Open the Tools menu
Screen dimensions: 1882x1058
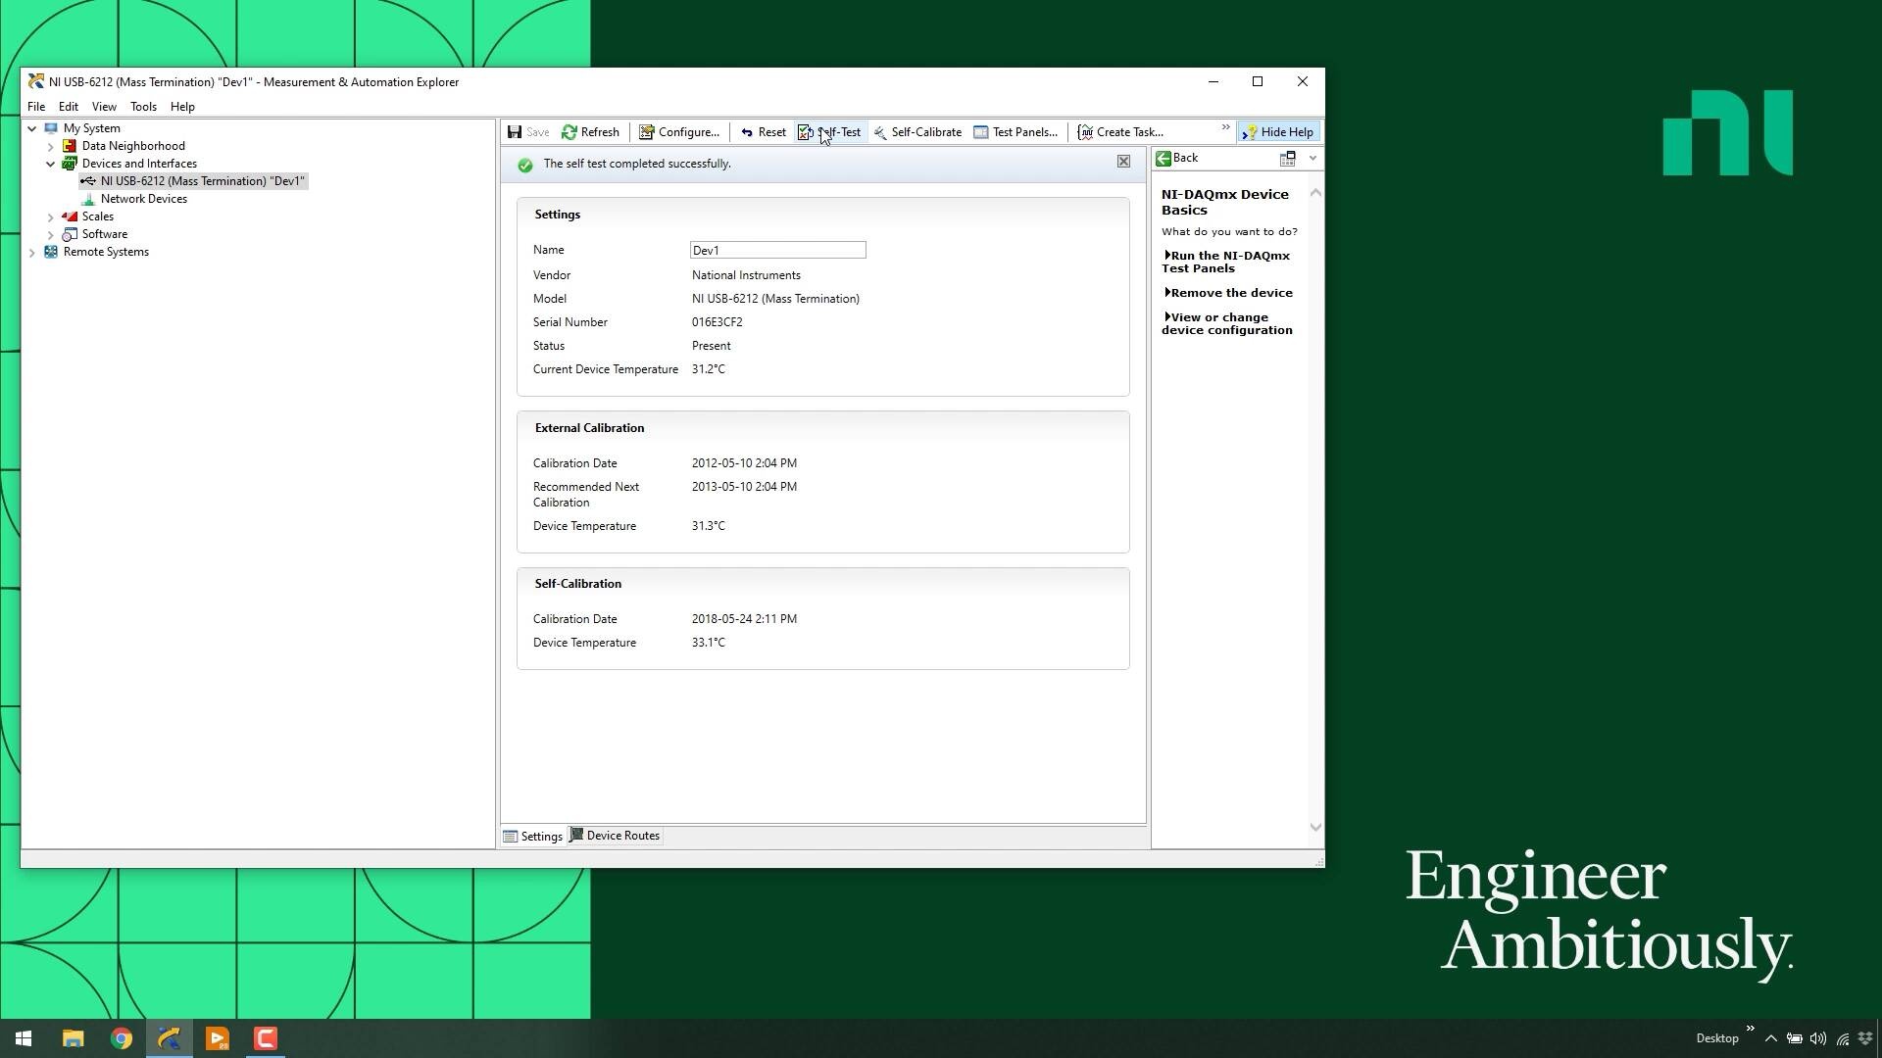[x=143, y=107]
